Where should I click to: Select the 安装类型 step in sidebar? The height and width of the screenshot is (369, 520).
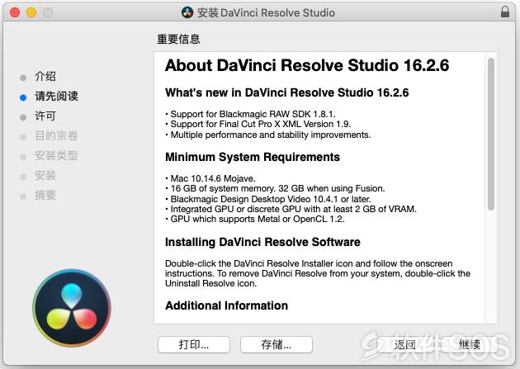coord(56,155)
